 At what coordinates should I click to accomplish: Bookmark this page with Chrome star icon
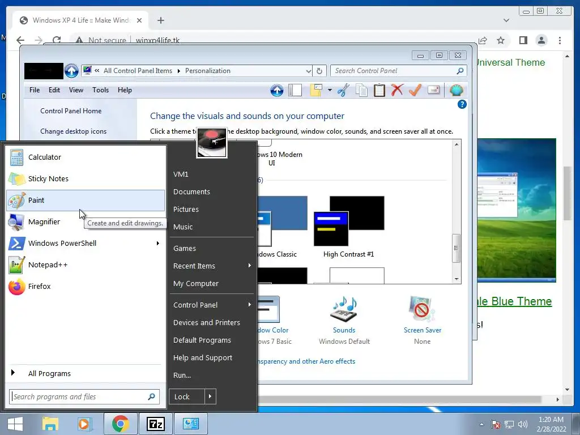pos(501,40)
